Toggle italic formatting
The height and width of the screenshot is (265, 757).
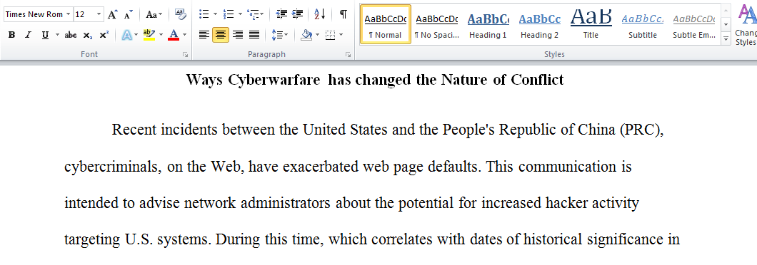coord(28,35)
